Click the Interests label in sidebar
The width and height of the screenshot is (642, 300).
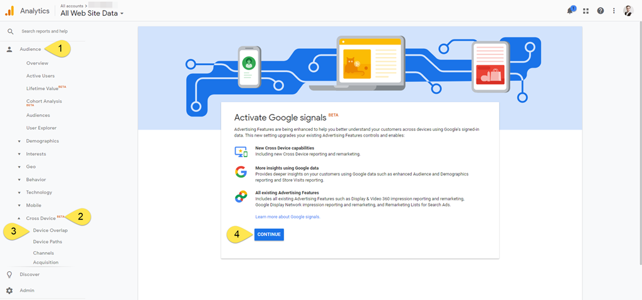click(36, 154)
